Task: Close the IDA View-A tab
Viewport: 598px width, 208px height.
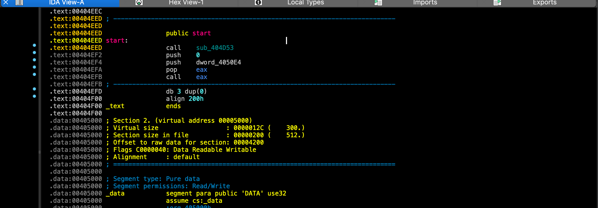Action: [6, 3]
